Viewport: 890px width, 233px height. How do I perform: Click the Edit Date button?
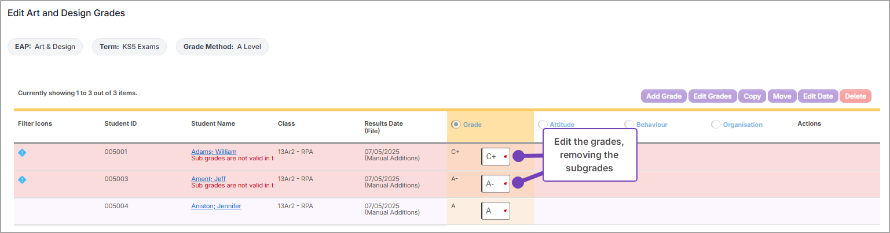pyautogui.click(x=817, y=96)
